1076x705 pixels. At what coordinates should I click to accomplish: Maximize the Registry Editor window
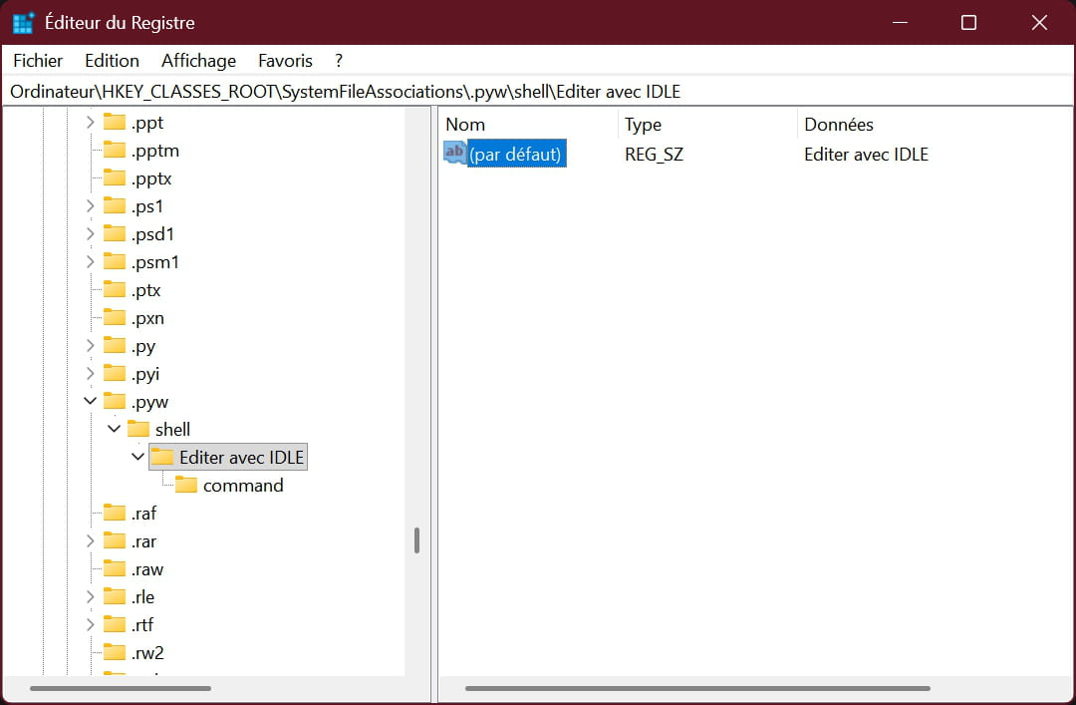click(x=968, y=23)
